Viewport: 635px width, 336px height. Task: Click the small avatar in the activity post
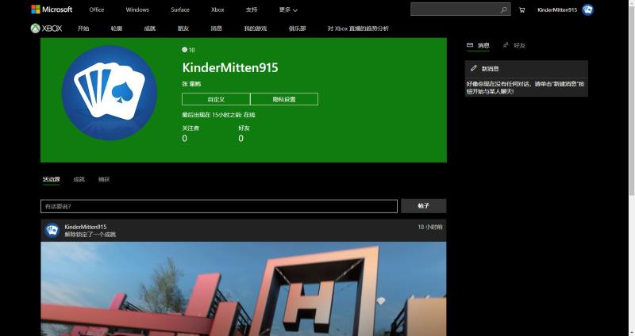point(52,230)
